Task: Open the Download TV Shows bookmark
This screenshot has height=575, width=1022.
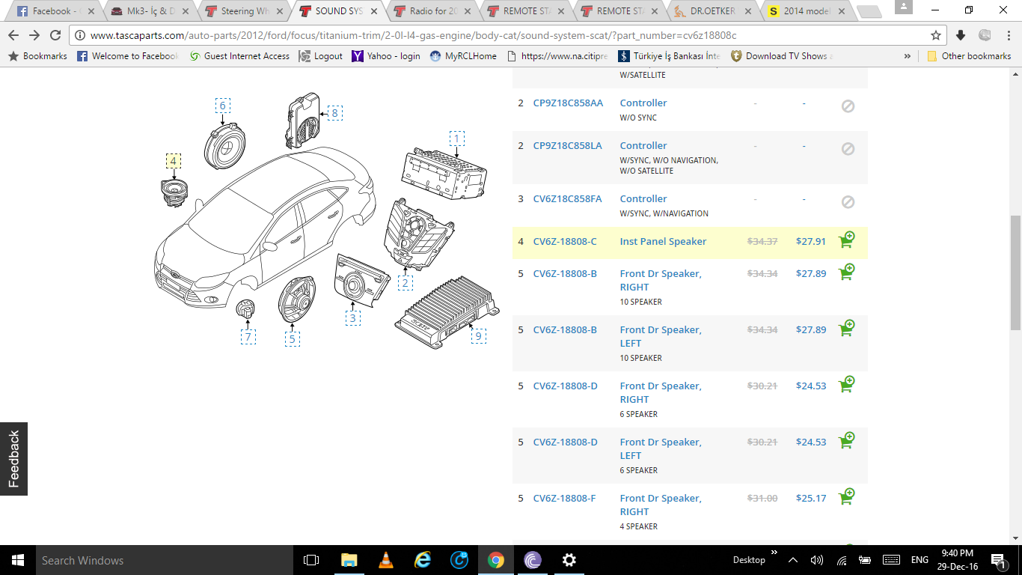Action: click(x=781, y=56)
